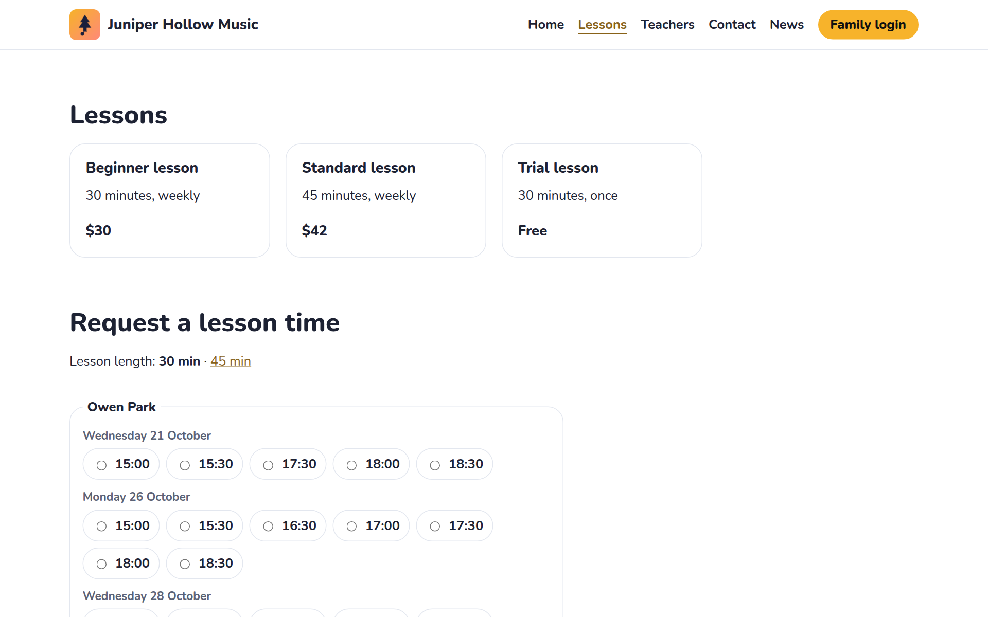
Task: Click the Free price label
Action: [533, 230]
